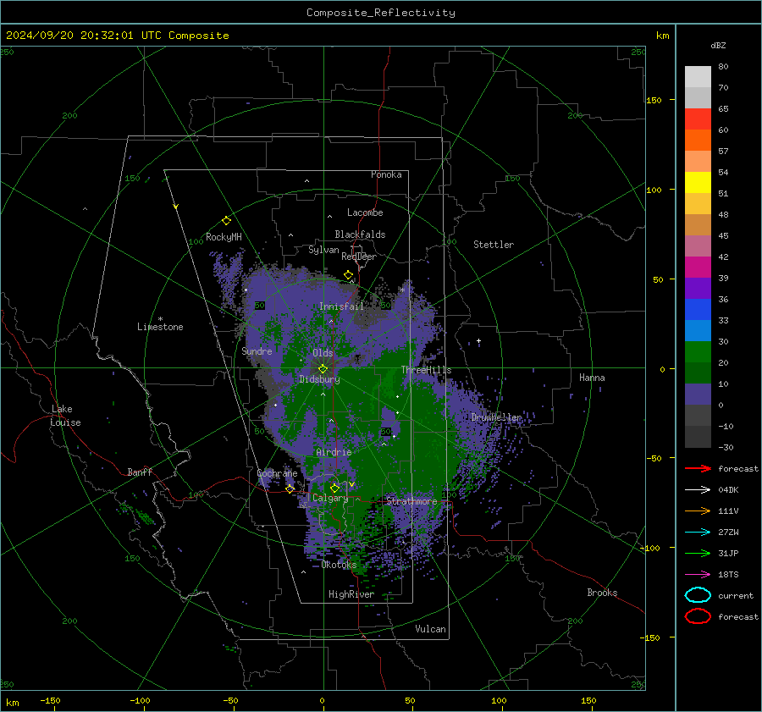Click the cyan 'current' ellipse in the legend

(x=698, y=595)
